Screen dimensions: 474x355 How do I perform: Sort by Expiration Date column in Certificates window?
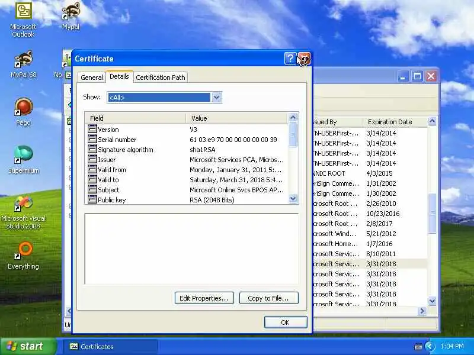click(395, 122)
